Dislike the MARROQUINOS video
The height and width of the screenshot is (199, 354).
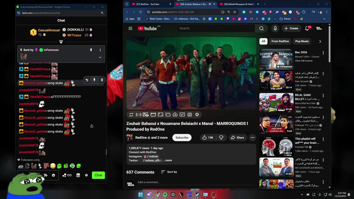click(221, 138)
